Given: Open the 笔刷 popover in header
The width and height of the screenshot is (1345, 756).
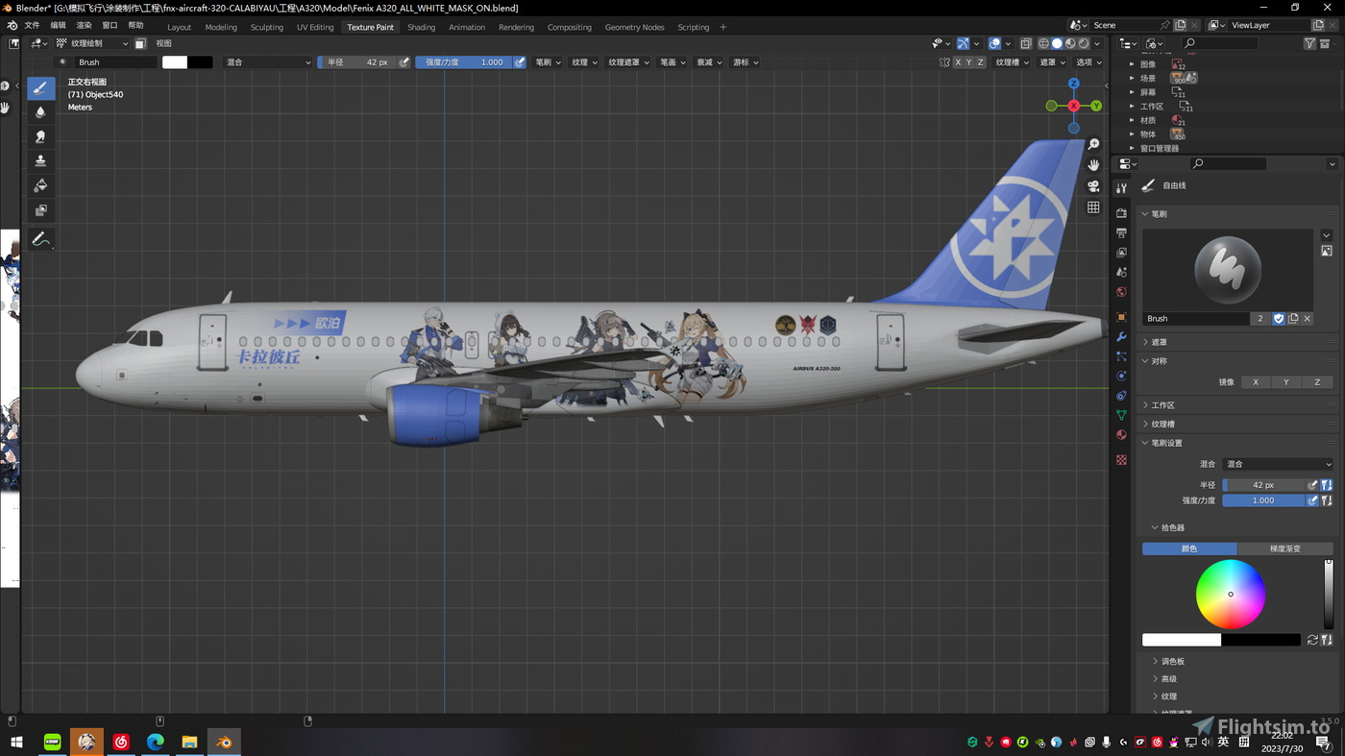Looking at the screenshot, I should coord(548,62).
